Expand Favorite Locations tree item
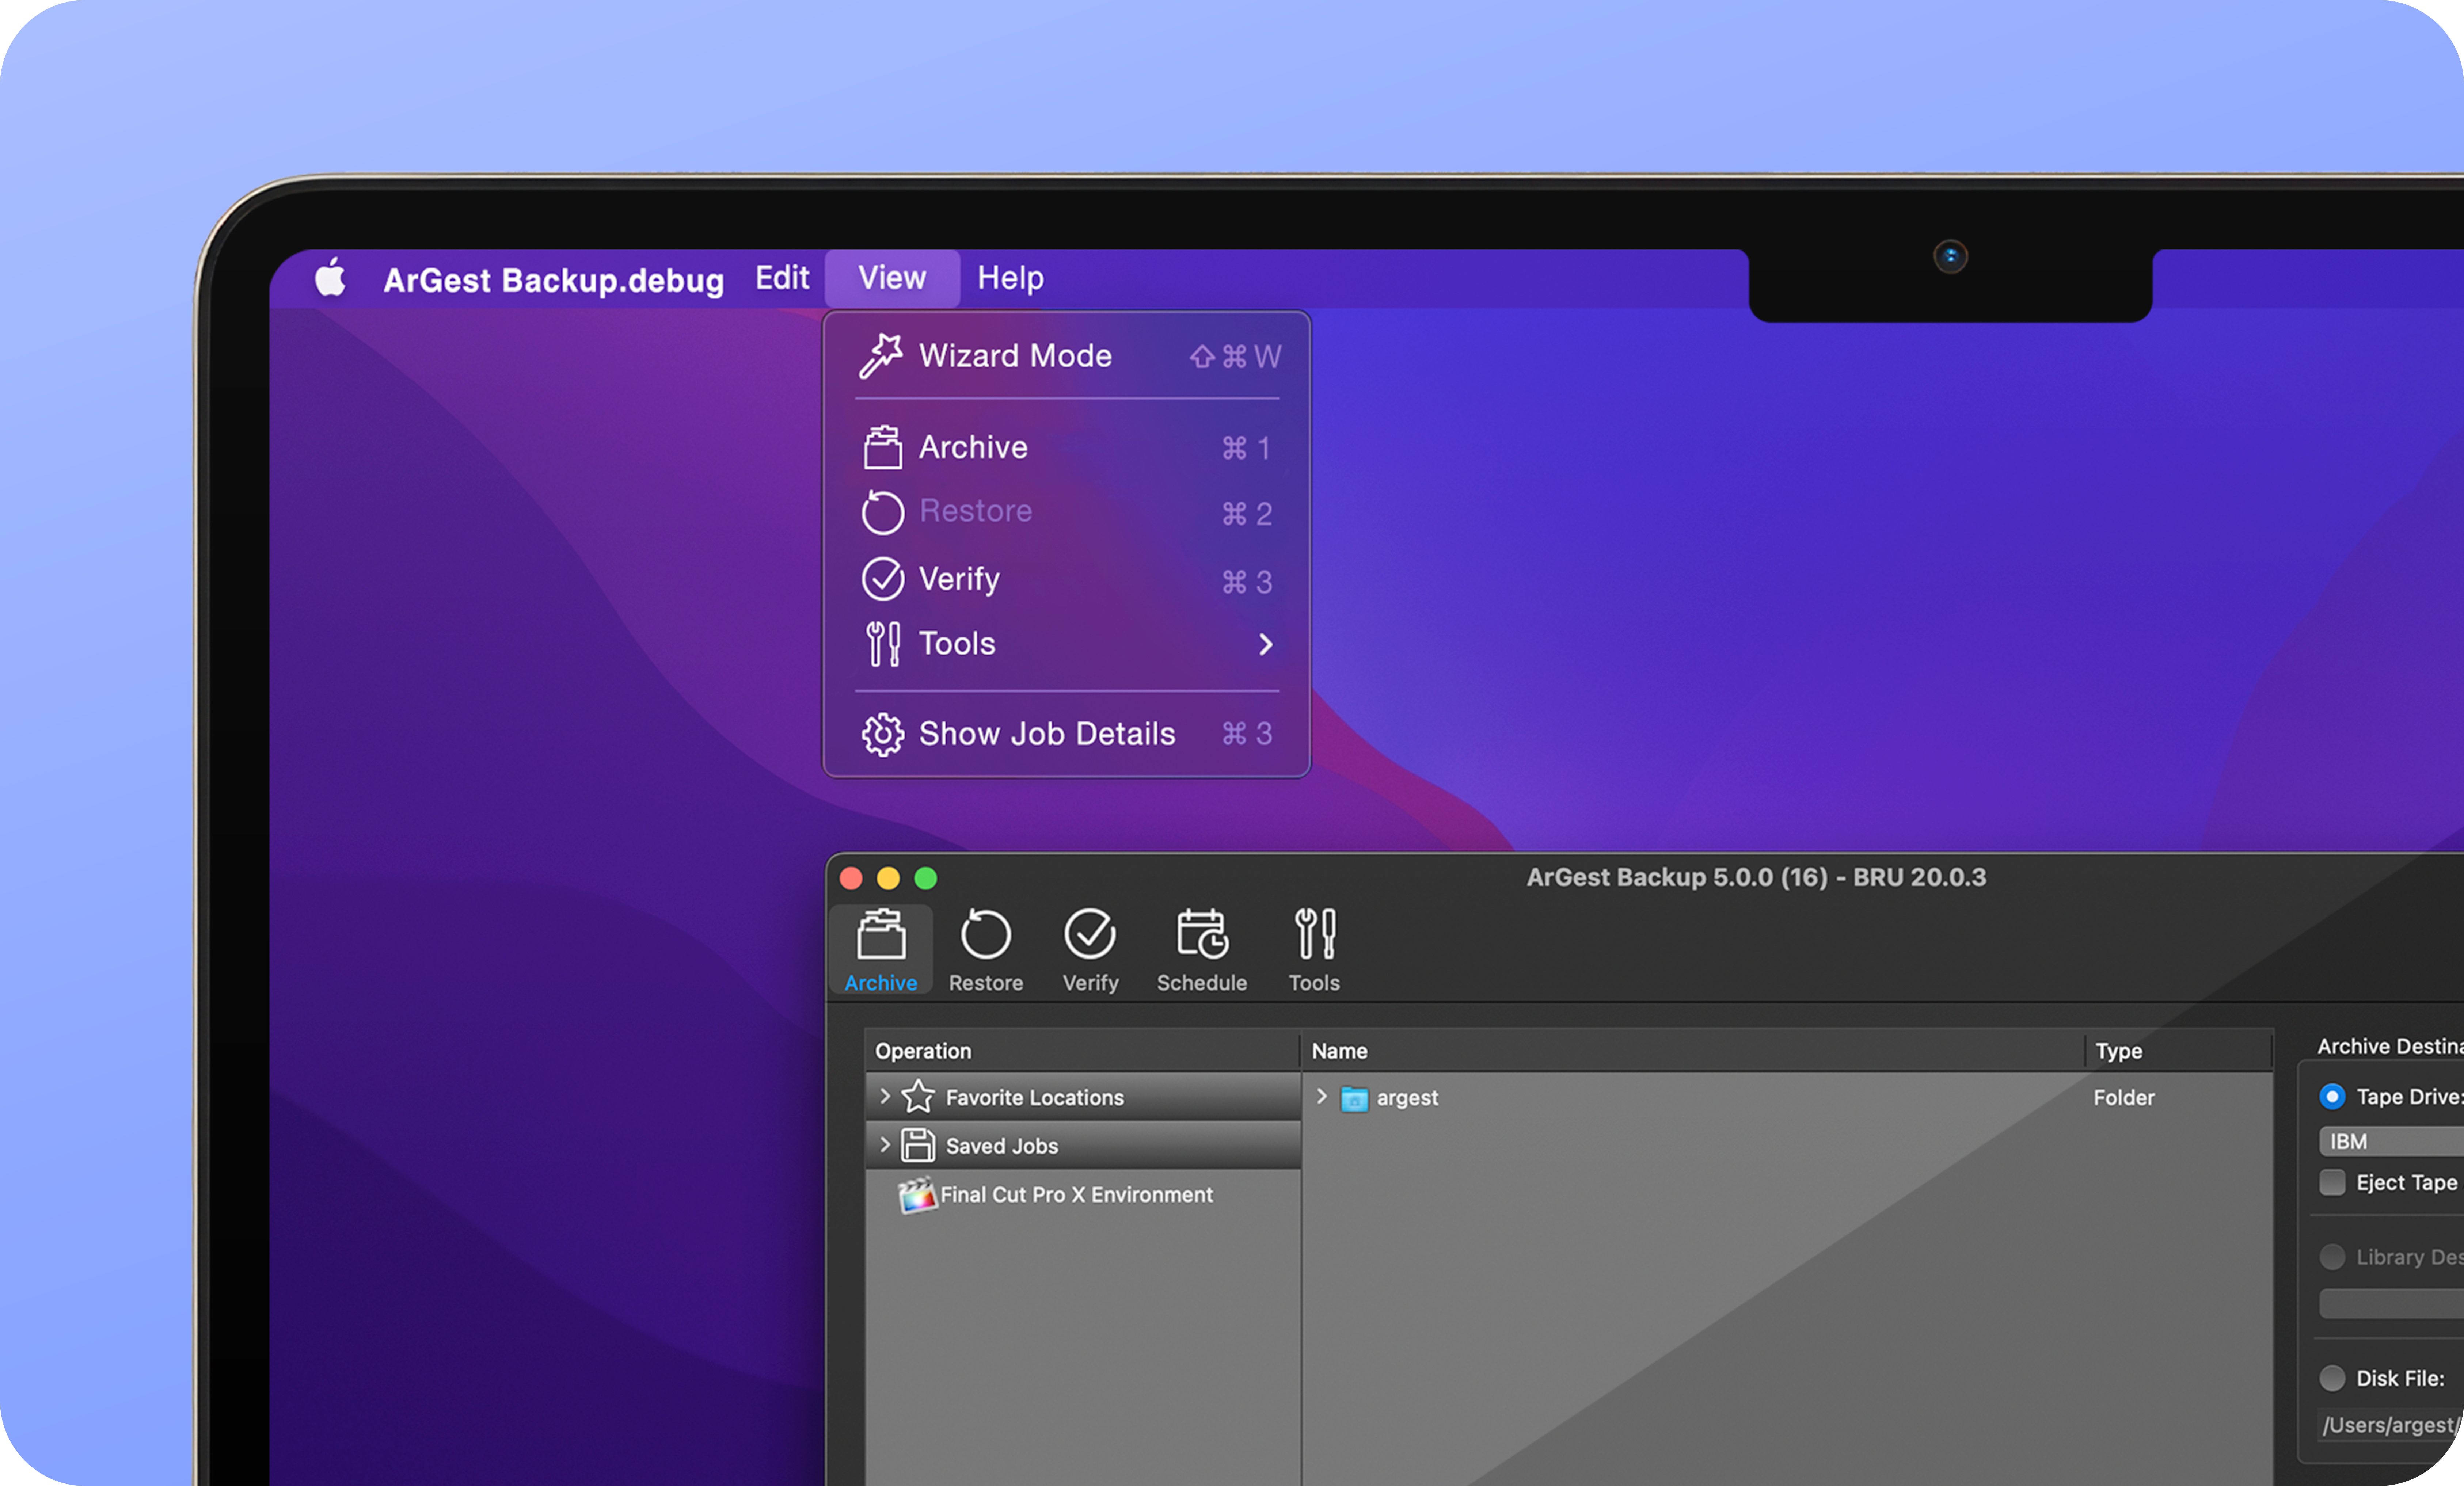The width and height of the screenshot is (2464, 1486). click(x=884, y=1096)
